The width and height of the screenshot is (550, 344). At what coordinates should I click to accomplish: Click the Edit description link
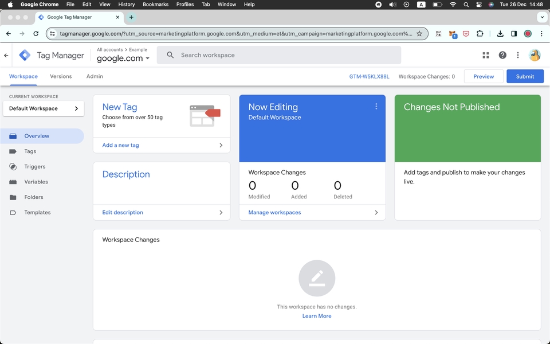[x=123, y=212]
